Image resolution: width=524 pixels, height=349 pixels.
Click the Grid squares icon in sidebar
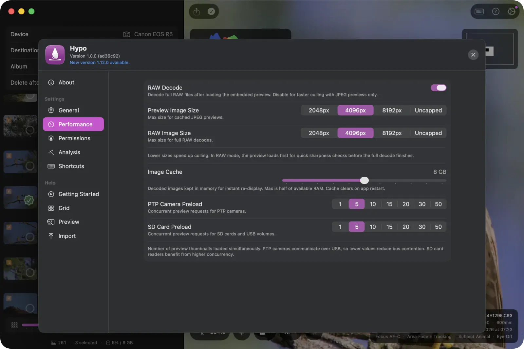(51, 208)
